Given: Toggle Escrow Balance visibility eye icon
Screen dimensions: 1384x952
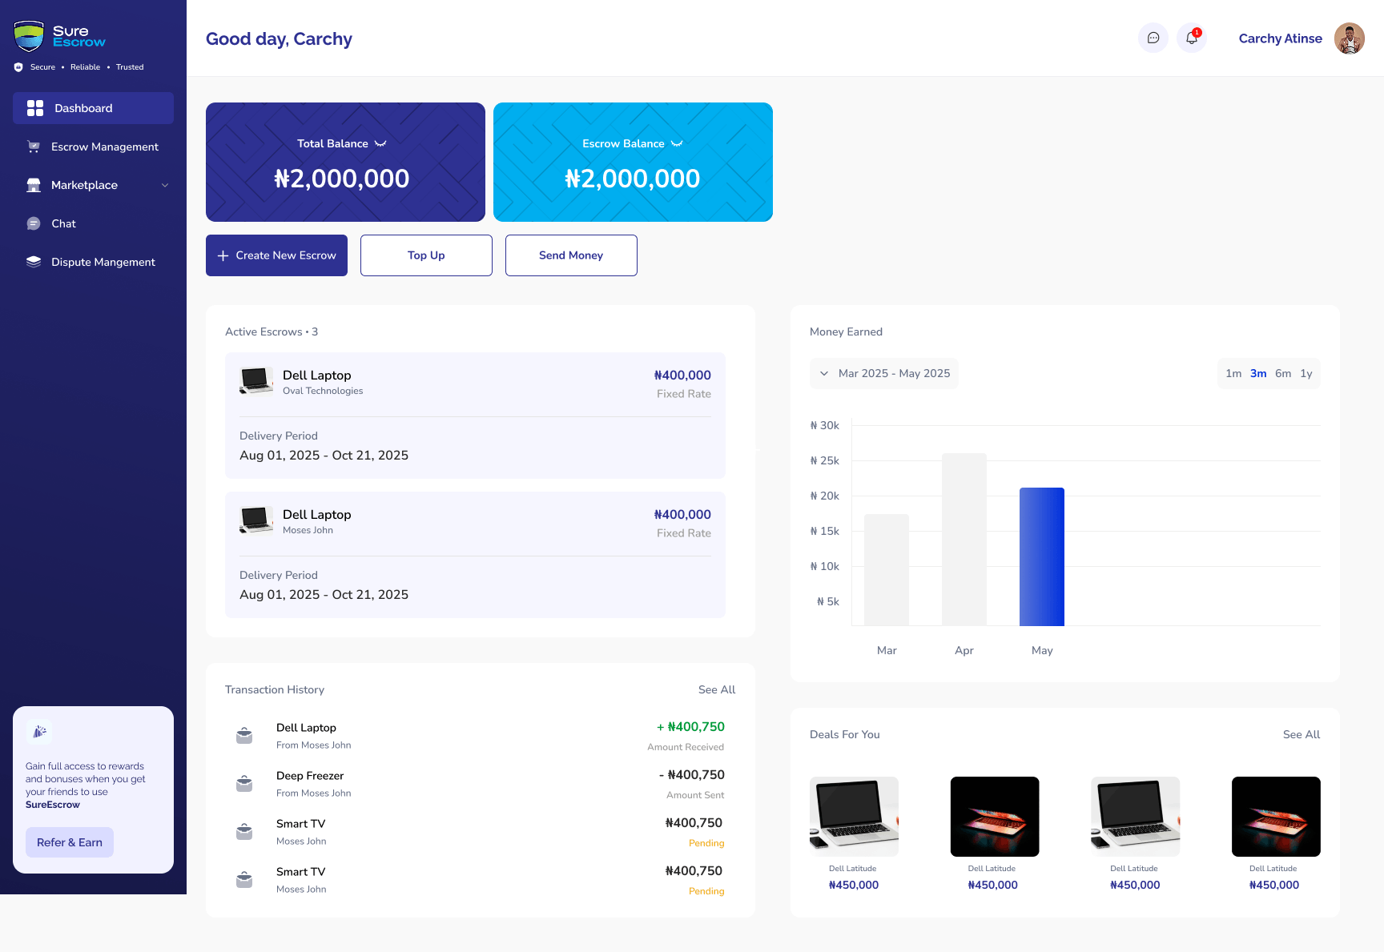Looking at the screenshot, I should (677, 144).
